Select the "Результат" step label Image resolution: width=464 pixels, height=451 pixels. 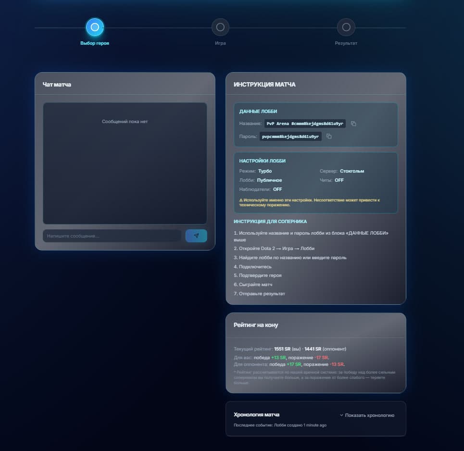[x=346, y=43]
